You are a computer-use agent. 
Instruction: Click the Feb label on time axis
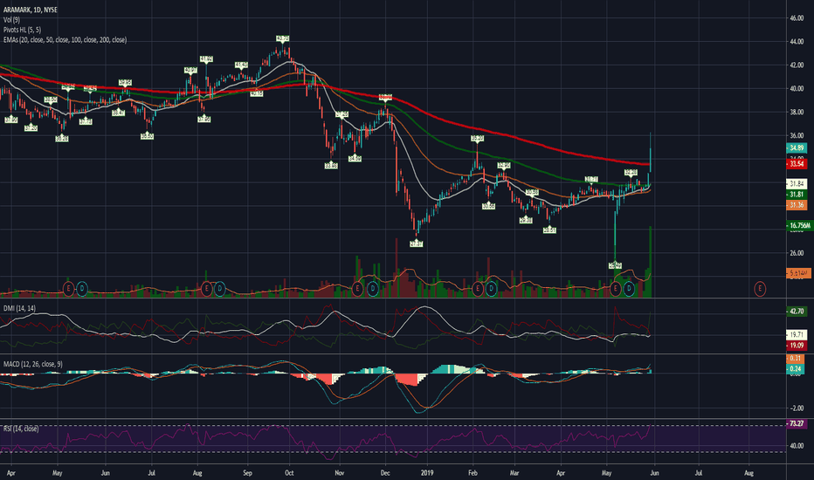point(473,473)
